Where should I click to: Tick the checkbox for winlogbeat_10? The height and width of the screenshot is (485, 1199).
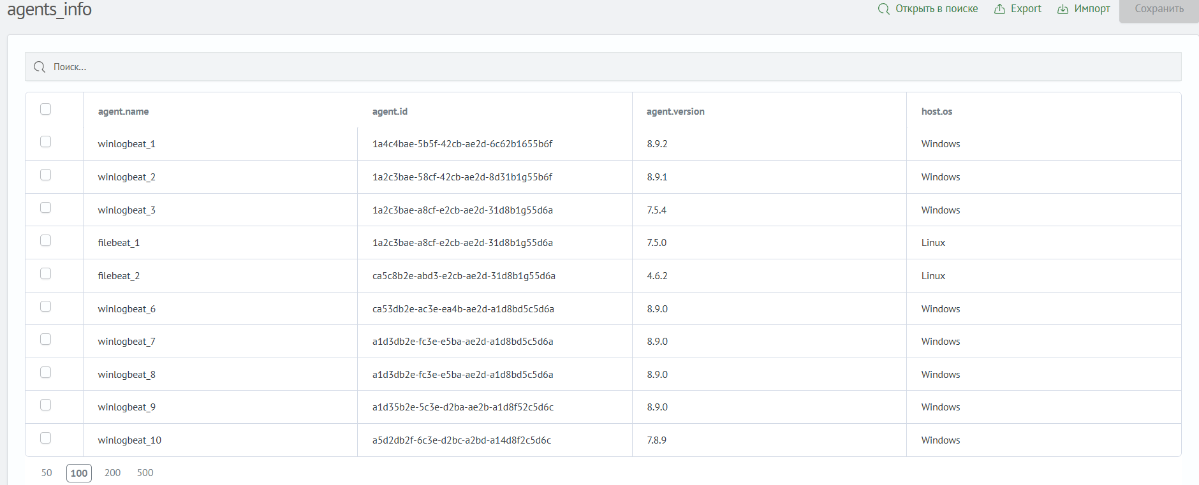point(45,438)
